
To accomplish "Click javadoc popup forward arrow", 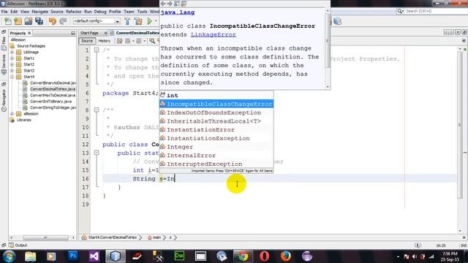I will coord(170,4).
